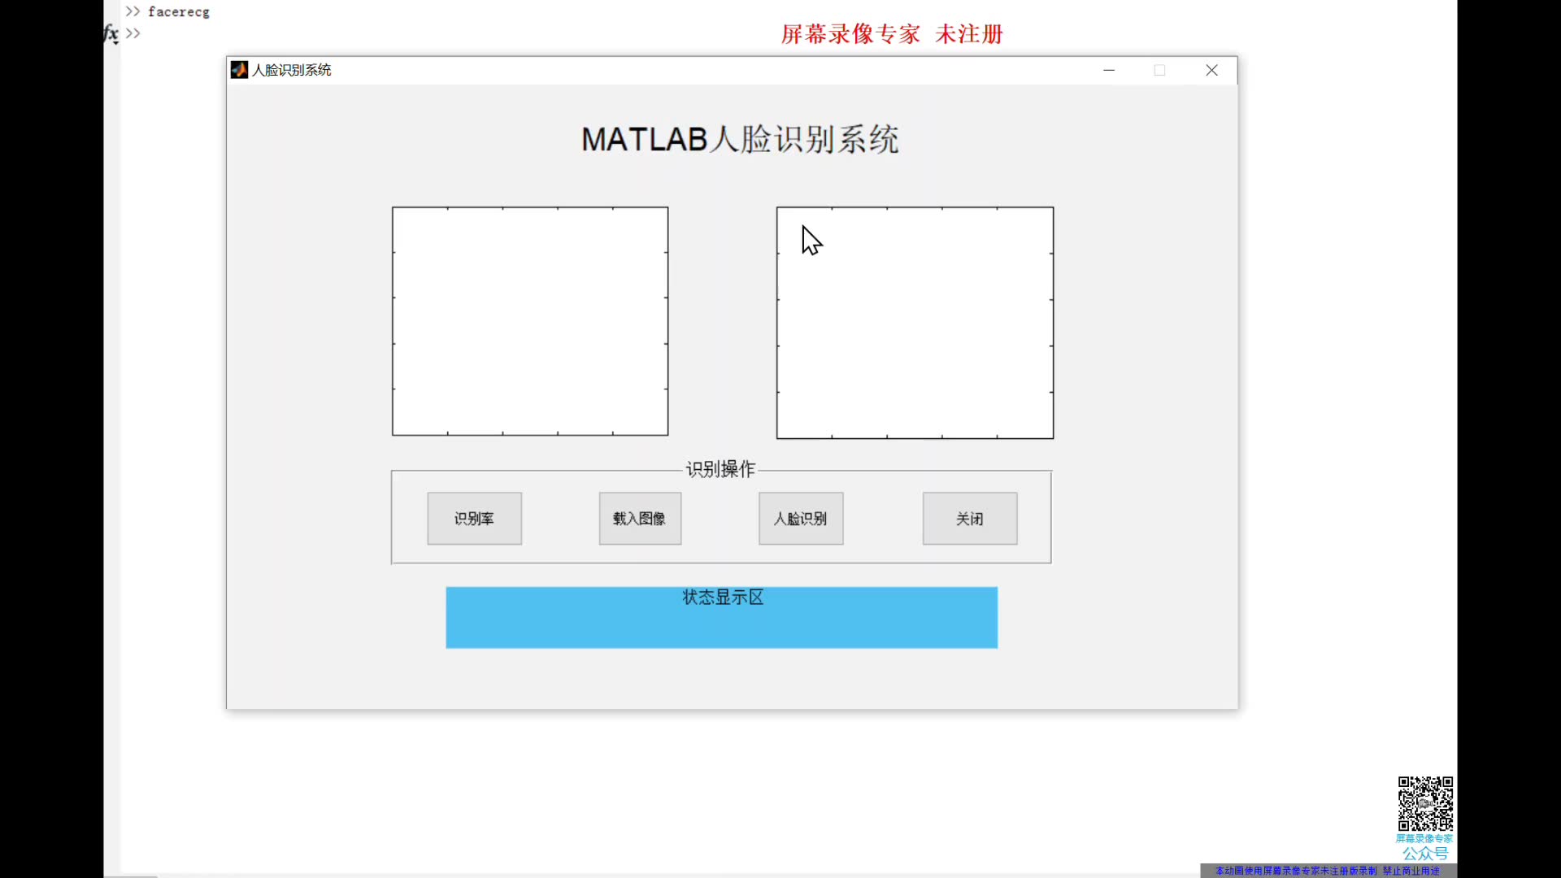Image resolution: width=1561 pixels, height=878 pixels.
Task: Click the blue 状态显示区 status area
Action: pos(722,618)
